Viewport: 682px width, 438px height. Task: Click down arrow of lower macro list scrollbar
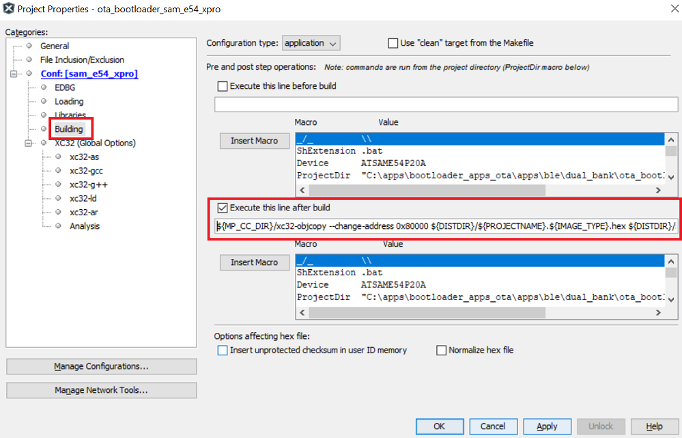671,299
